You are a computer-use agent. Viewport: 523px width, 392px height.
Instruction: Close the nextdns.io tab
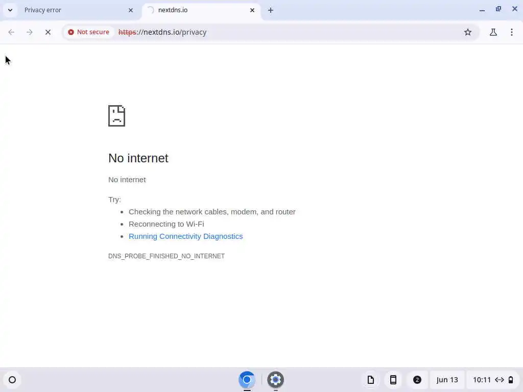[252, 10]
